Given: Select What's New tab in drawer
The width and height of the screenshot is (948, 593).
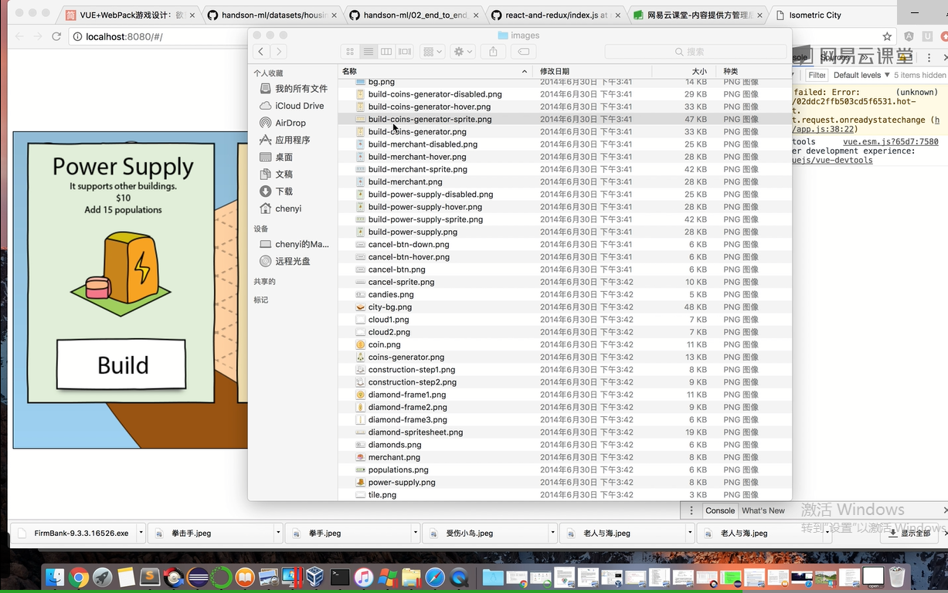Looking at the screenshot, I should pyautogui.click(x=763, y=510).
